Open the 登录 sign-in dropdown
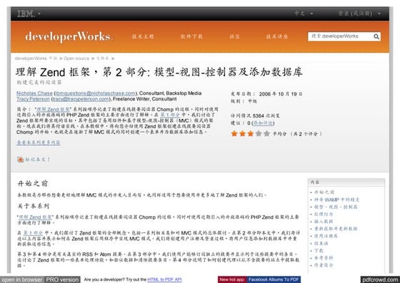Screen dimensions: 400x283 coord(359,14)
